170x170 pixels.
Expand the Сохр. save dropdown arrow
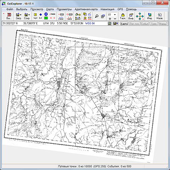(29, 15)
